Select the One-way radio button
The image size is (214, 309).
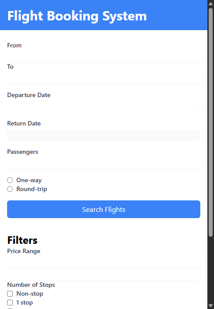pyautogui.click(x=10, y=180)
